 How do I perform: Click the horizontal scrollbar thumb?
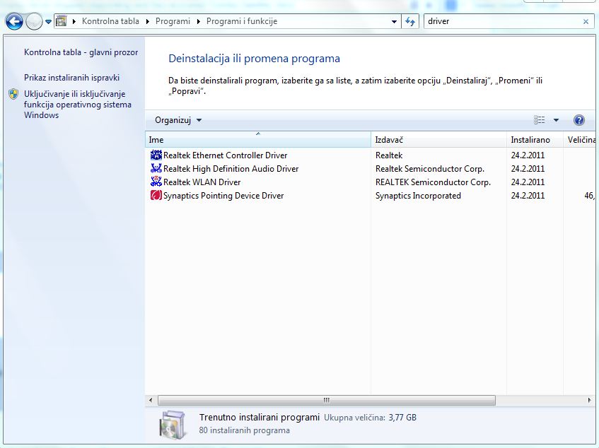pos(327,400)
